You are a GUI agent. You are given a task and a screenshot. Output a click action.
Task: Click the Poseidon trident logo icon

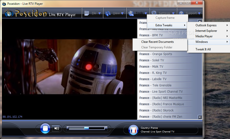[9, 13]
